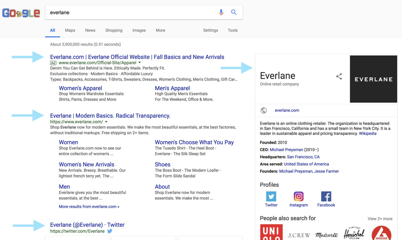Image resolution: width=402 pixels, height=240 pixels.
Task: Expand dropdown arrow next to https://www.everlane.com/
Action: coord(106,122)
